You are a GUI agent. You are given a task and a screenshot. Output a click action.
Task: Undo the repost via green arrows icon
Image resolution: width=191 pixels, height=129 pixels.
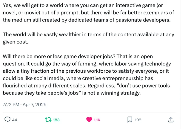[x=48, y=120]
